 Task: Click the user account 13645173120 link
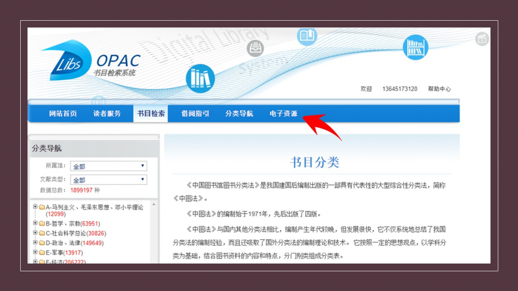point(399,89)
